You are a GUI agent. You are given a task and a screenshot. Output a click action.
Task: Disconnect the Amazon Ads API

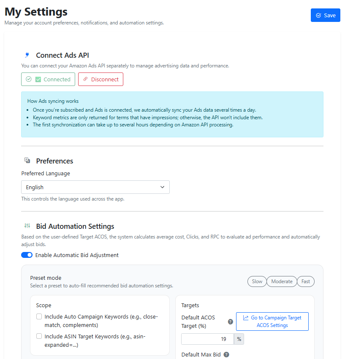click(101, 79)
